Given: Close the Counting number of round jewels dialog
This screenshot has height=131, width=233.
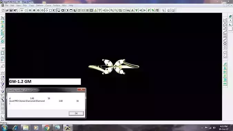Looking at the screenshot, I should tap(81, 90).
